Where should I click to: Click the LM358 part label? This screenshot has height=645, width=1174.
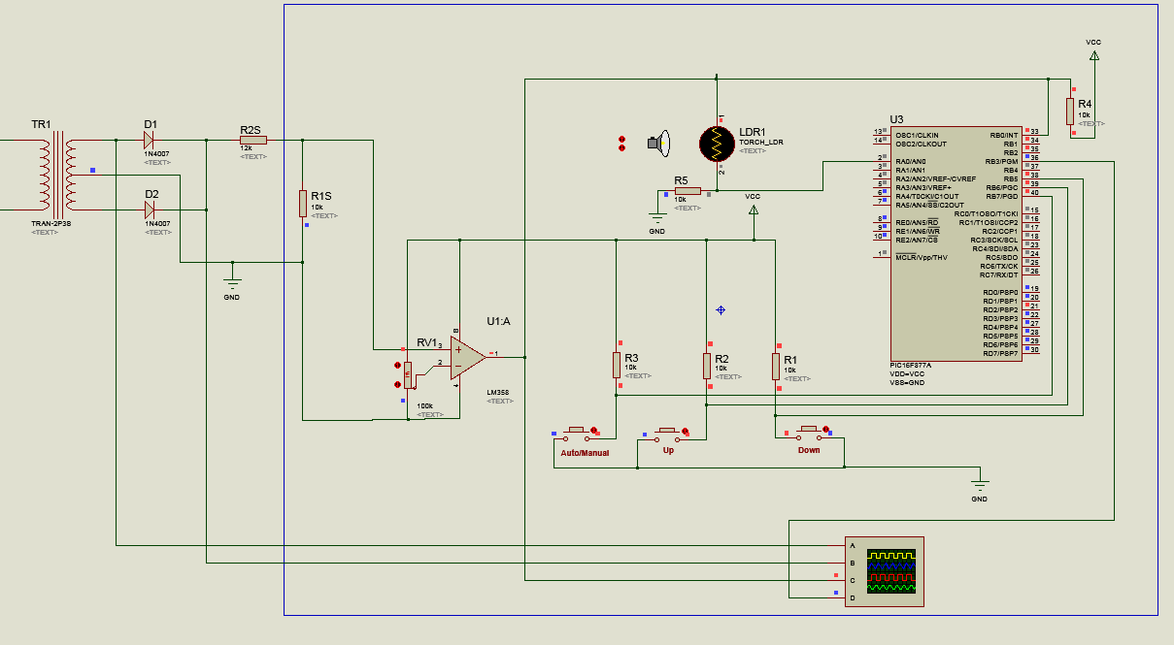click(x=498, y=392)
